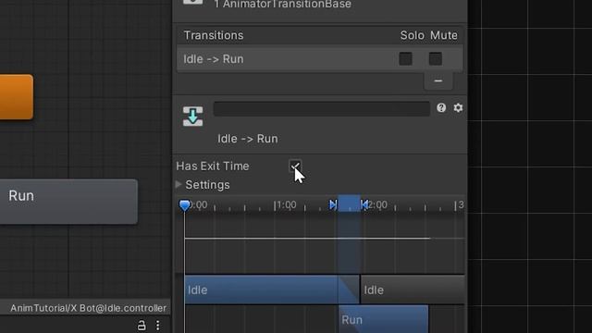592x333 pixels.
Task: Select the Run clip in the timeline
Action: (384, 319)
